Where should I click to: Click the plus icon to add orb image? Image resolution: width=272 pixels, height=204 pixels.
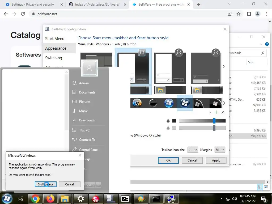216,112
